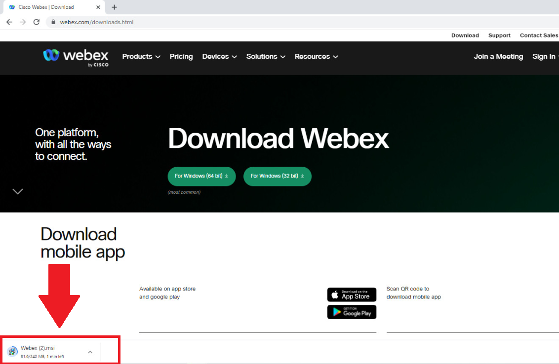
Task: Click the Join a Meeting button
Action: click(x=498, y=56)
